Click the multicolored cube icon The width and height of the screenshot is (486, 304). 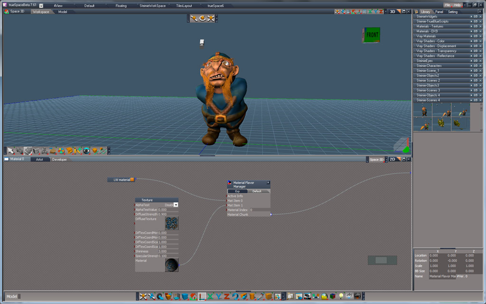[333, 296]
